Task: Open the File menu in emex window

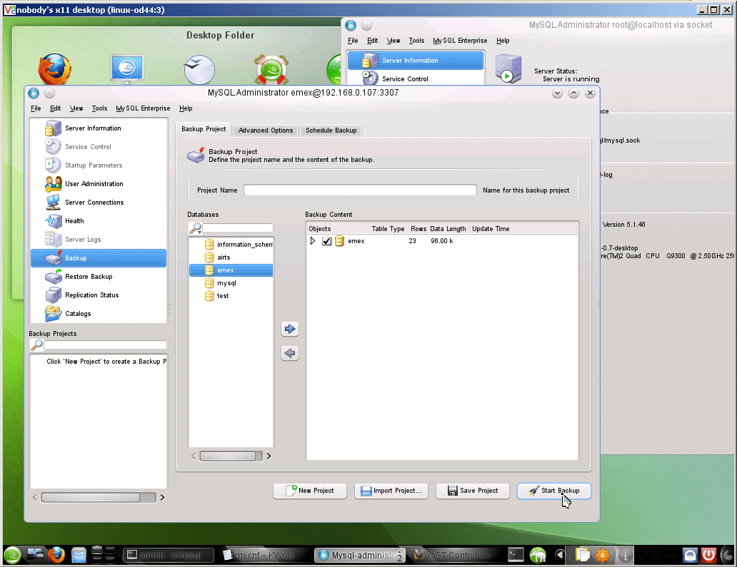Action: click(36, 108)
